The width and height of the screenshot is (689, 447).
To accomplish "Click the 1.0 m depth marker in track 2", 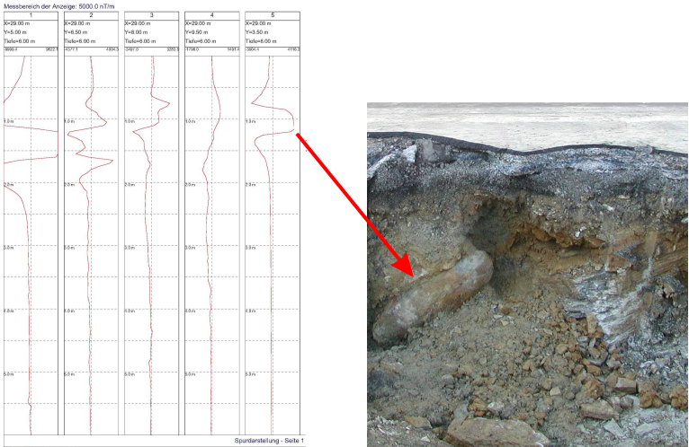I will point(70,120).
